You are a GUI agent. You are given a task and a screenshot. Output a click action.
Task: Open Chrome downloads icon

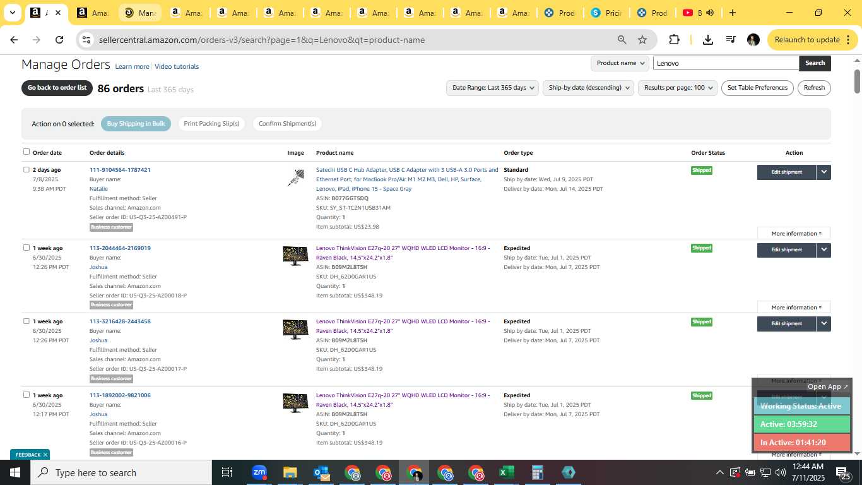[708, 40]
